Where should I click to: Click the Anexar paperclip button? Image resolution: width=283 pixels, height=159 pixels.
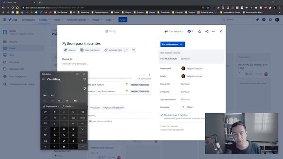(70, 50)
